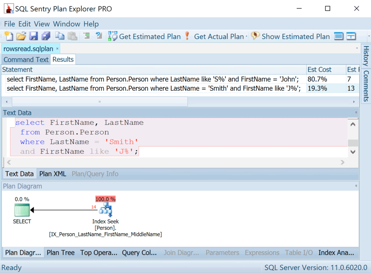
Task: Open the document tabs list dropdown
Action: tap(356, 48)
